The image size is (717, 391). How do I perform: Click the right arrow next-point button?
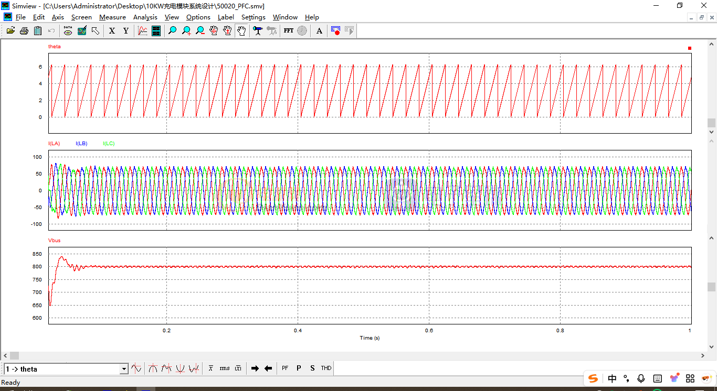[x=255, y=368]
